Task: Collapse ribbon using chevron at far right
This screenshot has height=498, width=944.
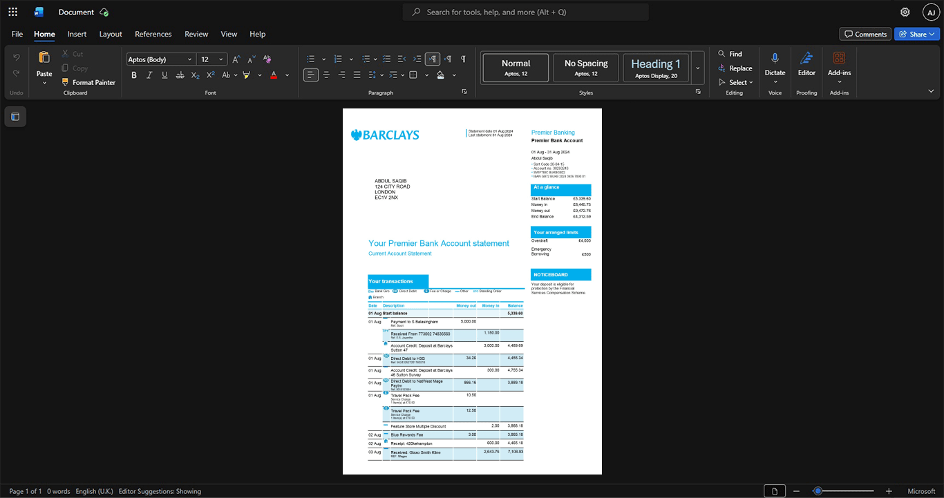Action: [x=931, y=91]
